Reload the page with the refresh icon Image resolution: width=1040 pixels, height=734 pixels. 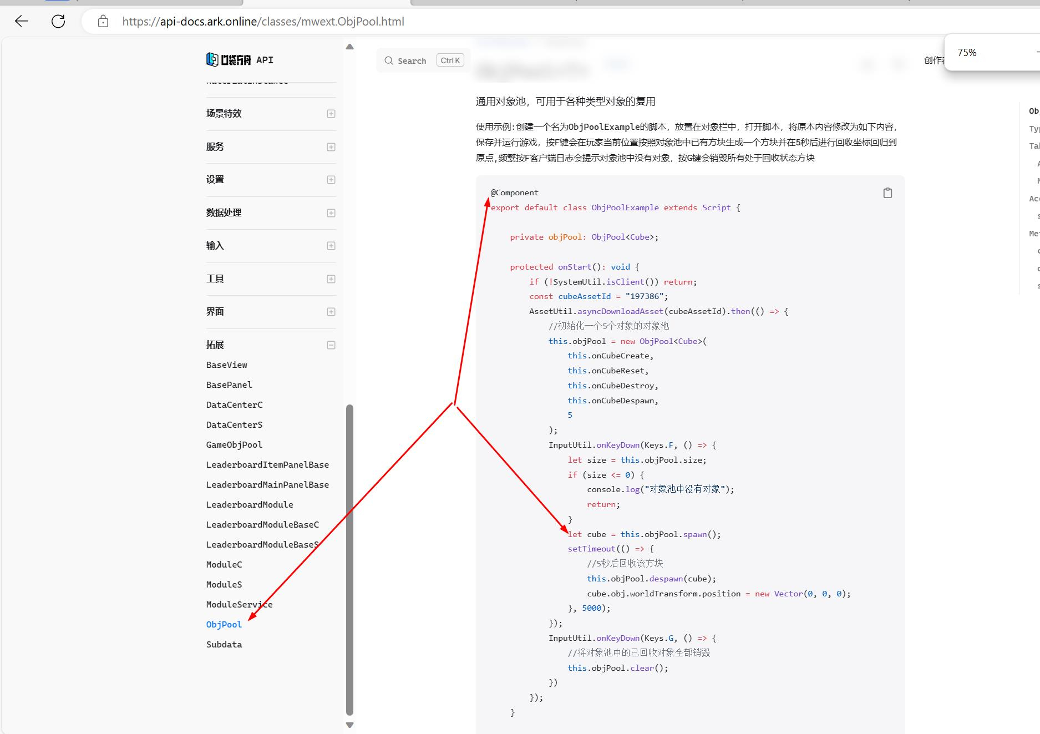[58, 21]
